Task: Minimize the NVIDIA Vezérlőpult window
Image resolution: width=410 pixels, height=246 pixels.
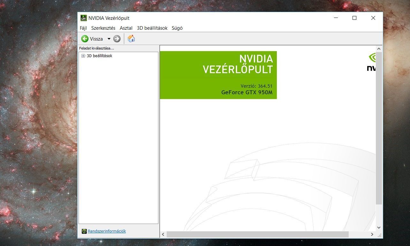Action: click(336, 18)
